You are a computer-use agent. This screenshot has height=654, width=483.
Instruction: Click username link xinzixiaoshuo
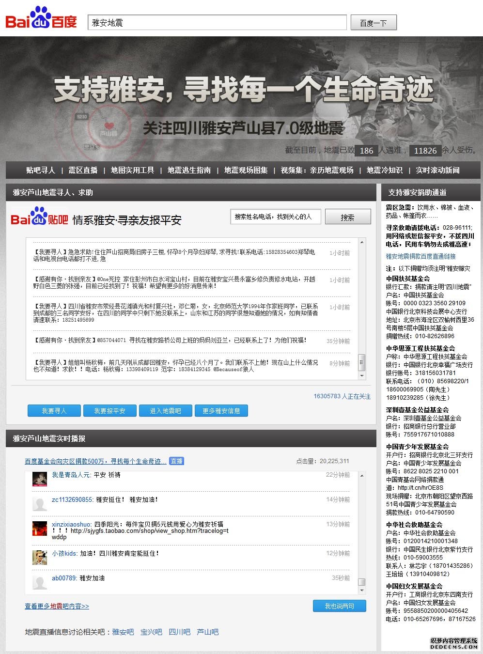click(71, 524)
